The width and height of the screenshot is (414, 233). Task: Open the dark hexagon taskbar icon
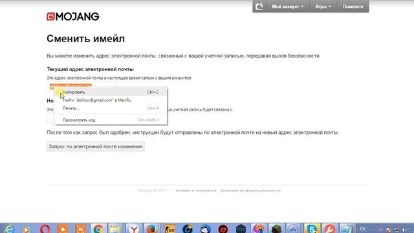(241, 228)
